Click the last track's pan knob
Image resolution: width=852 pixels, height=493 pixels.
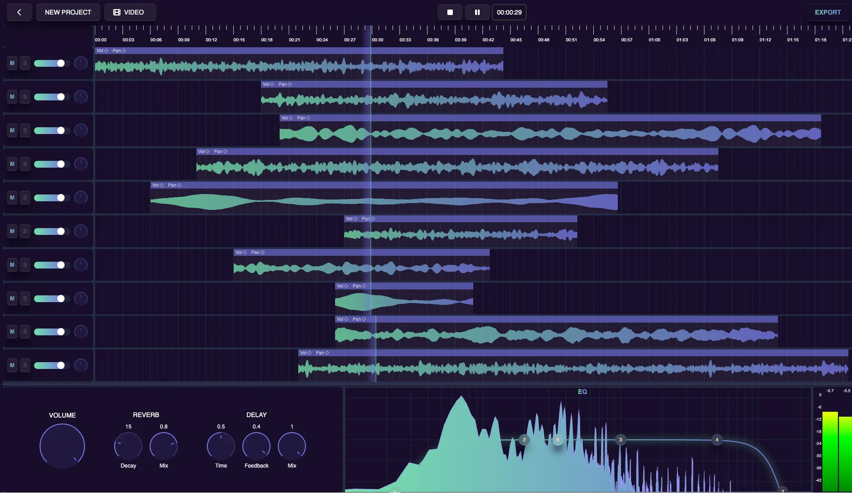[x=81, y=365]
